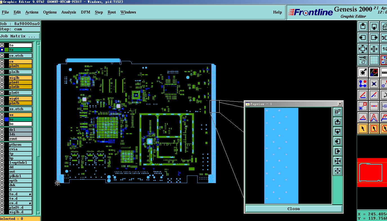Screen dimensions: 387x221
Task: Select the 'pthrou' layer name
Action: 21,145
